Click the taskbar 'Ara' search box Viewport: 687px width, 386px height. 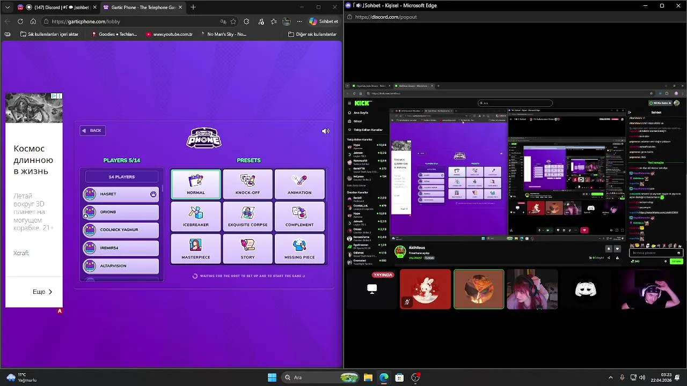(x=319, y=377)
